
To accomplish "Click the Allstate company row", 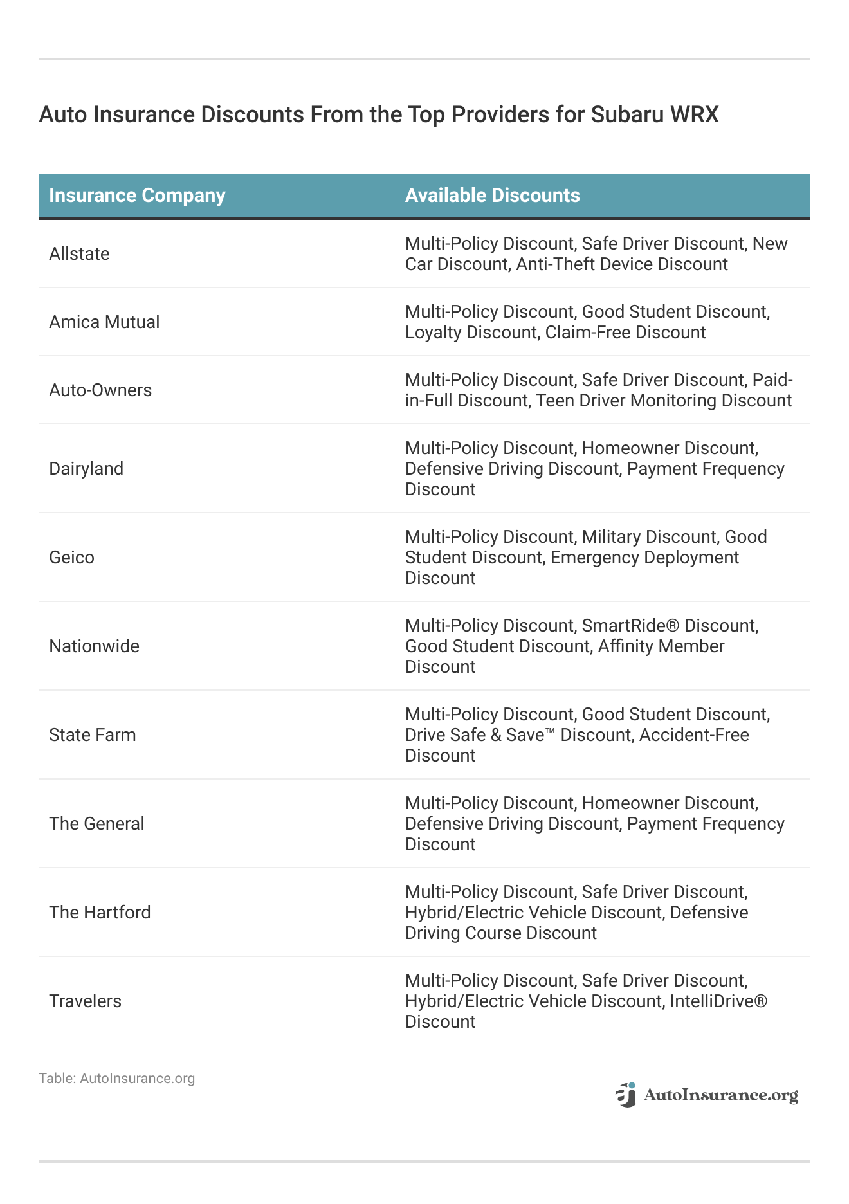I will [424, 254].
